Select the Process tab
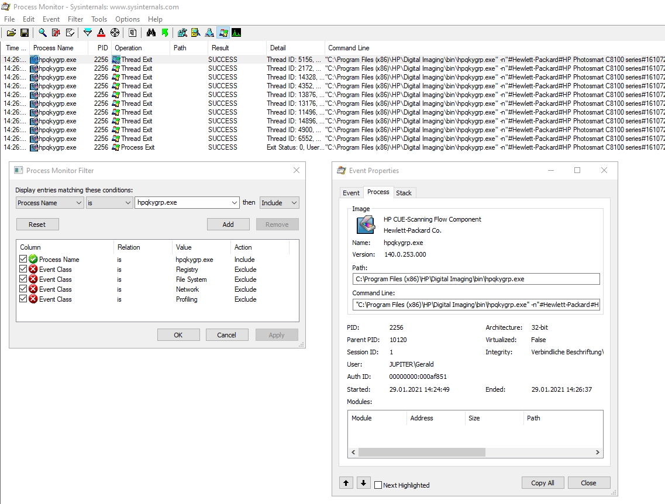665x504 pixels. [x=378, y=192]
